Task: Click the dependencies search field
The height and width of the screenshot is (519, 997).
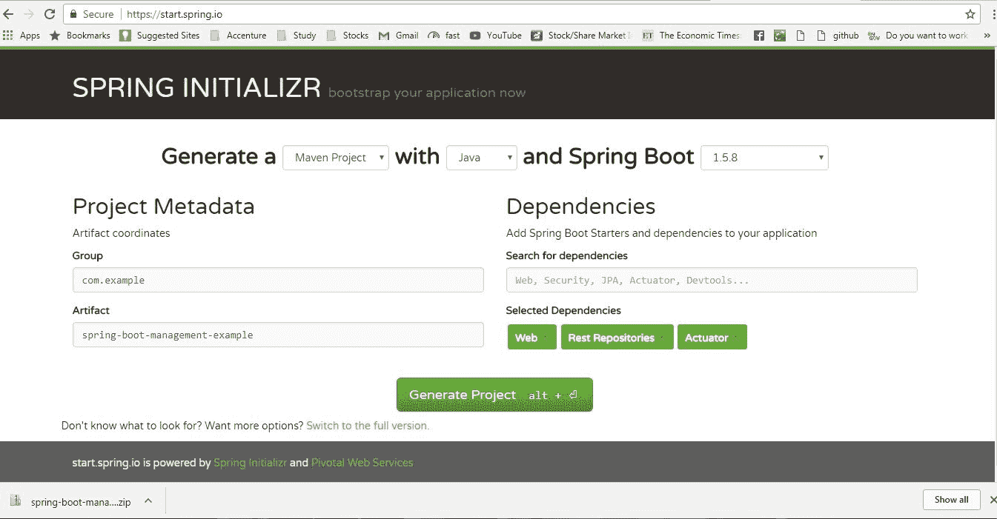Action: click(x=712, y=280)
